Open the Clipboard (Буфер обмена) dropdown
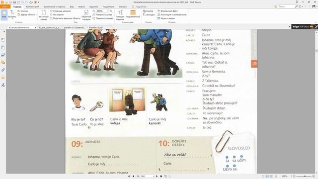Image resolution: width=318 pixels, height=179 pixels. click(27, 14)
